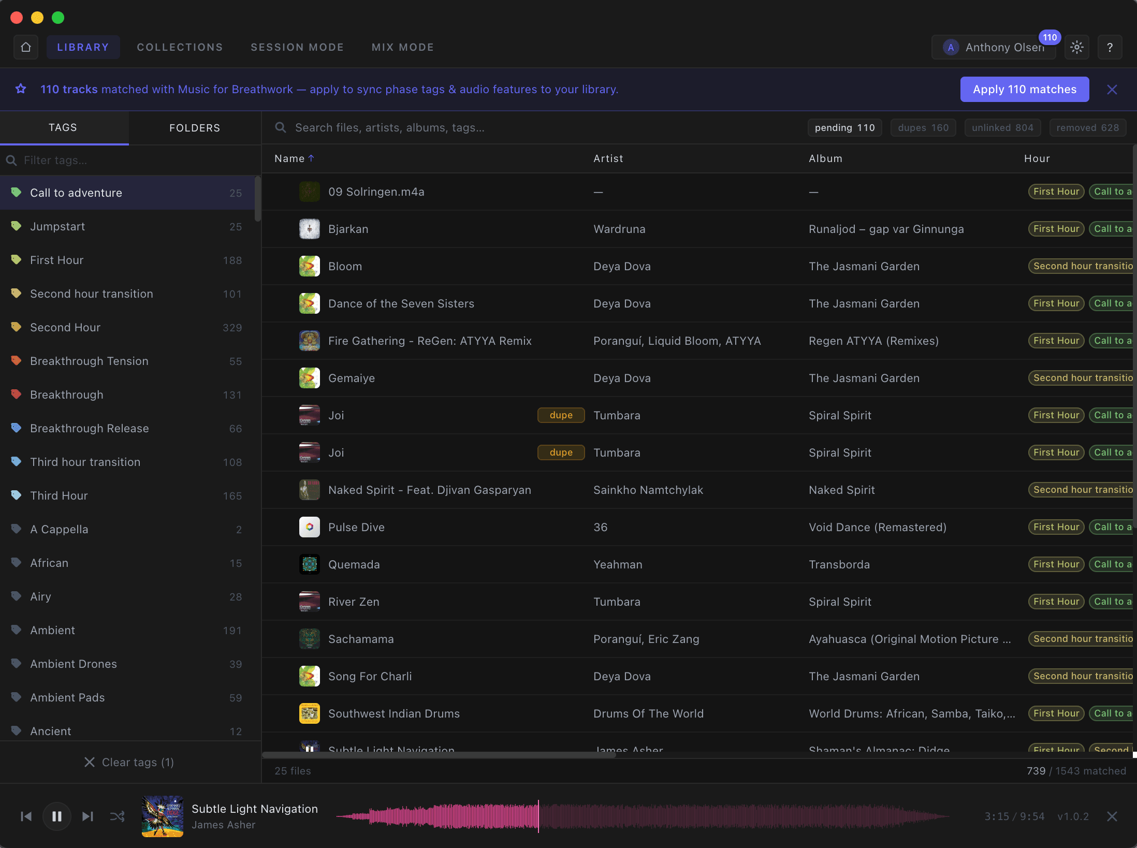Image resolution: width=1137 pixels, height=848 pixels.
Task: Open Anthony Olsen account menu
Action: click(994, 47)
